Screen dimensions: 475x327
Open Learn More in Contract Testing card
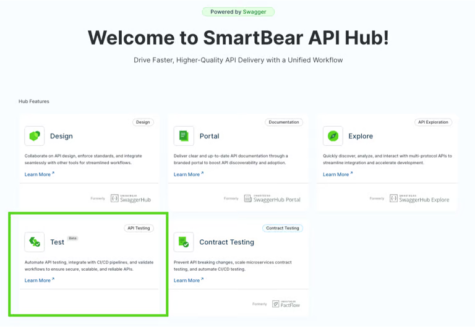189,281
